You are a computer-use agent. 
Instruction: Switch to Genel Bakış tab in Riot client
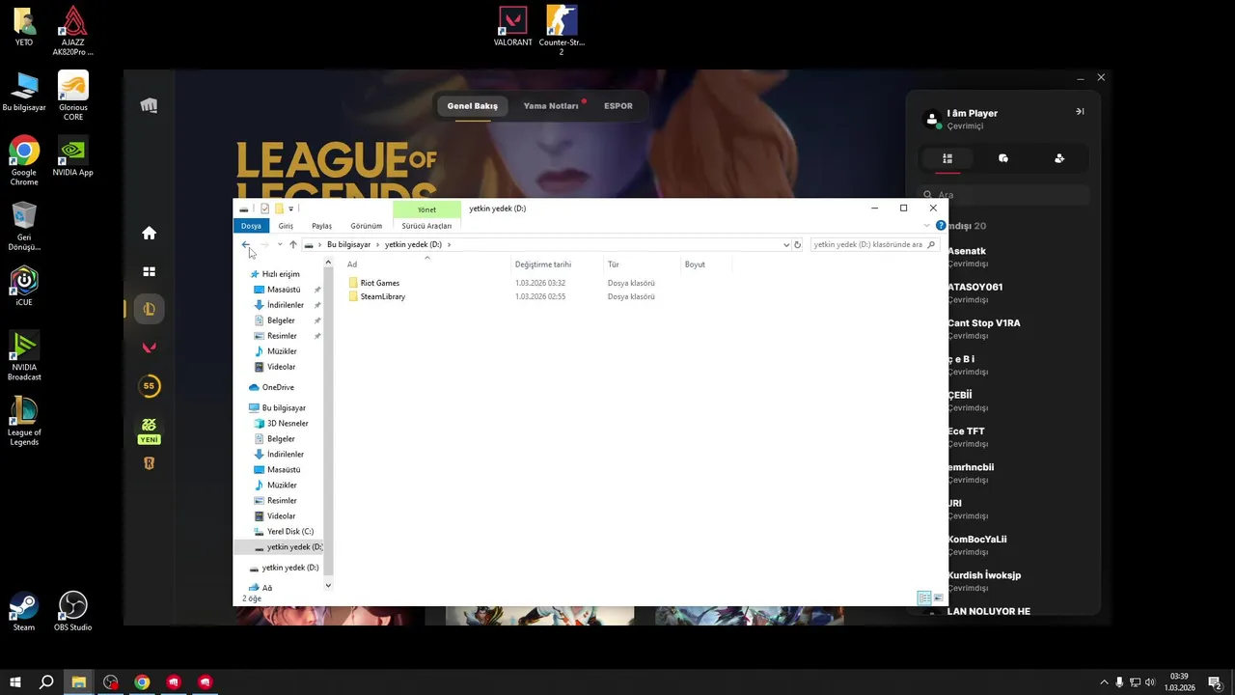point(473,105)
